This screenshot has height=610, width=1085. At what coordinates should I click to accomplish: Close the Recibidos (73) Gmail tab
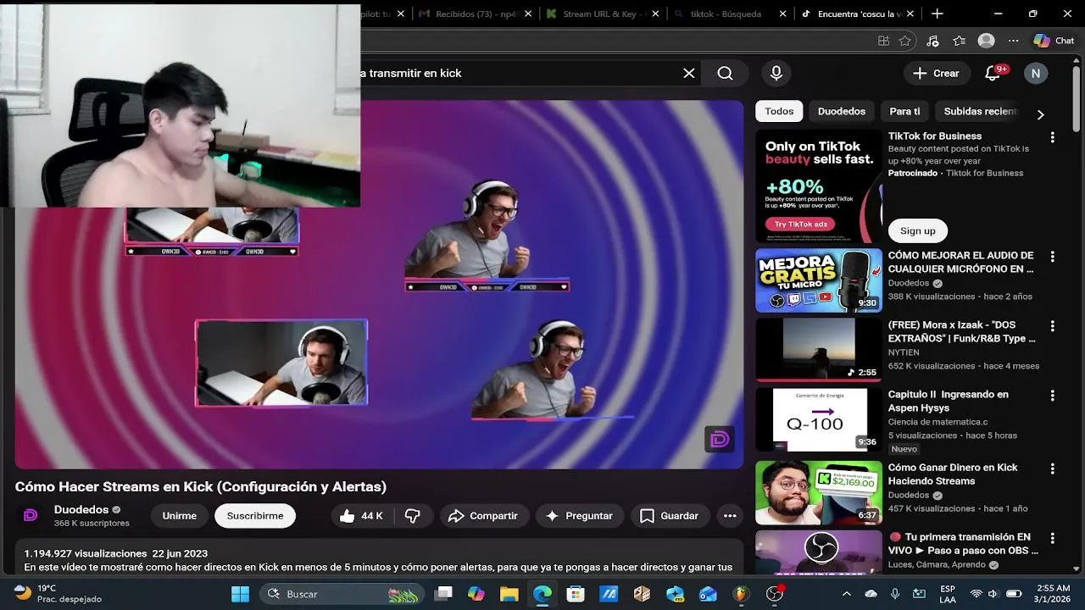[x=528, y=14]
